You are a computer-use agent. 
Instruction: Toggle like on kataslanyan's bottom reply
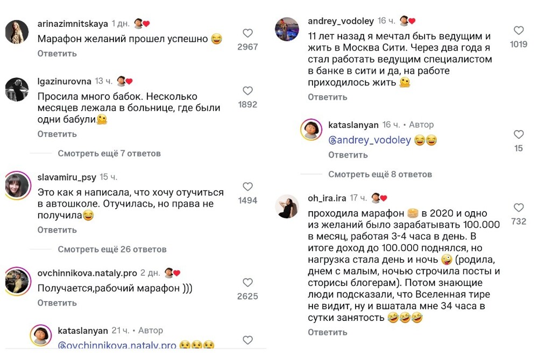coord(247,339)
